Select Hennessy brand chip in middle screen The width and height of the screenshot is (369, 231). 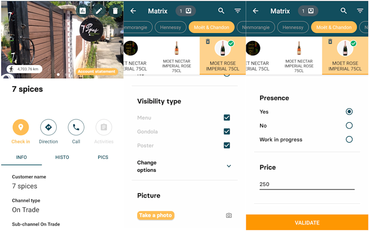(170, 28)
